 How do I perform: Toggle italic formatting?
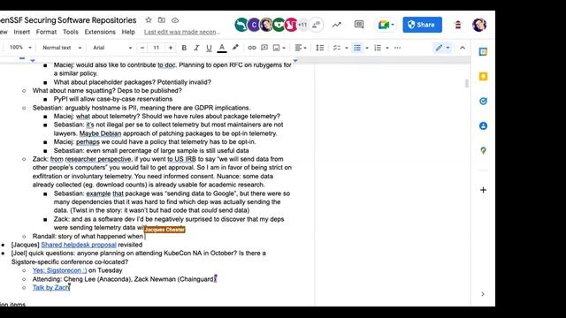196,48
